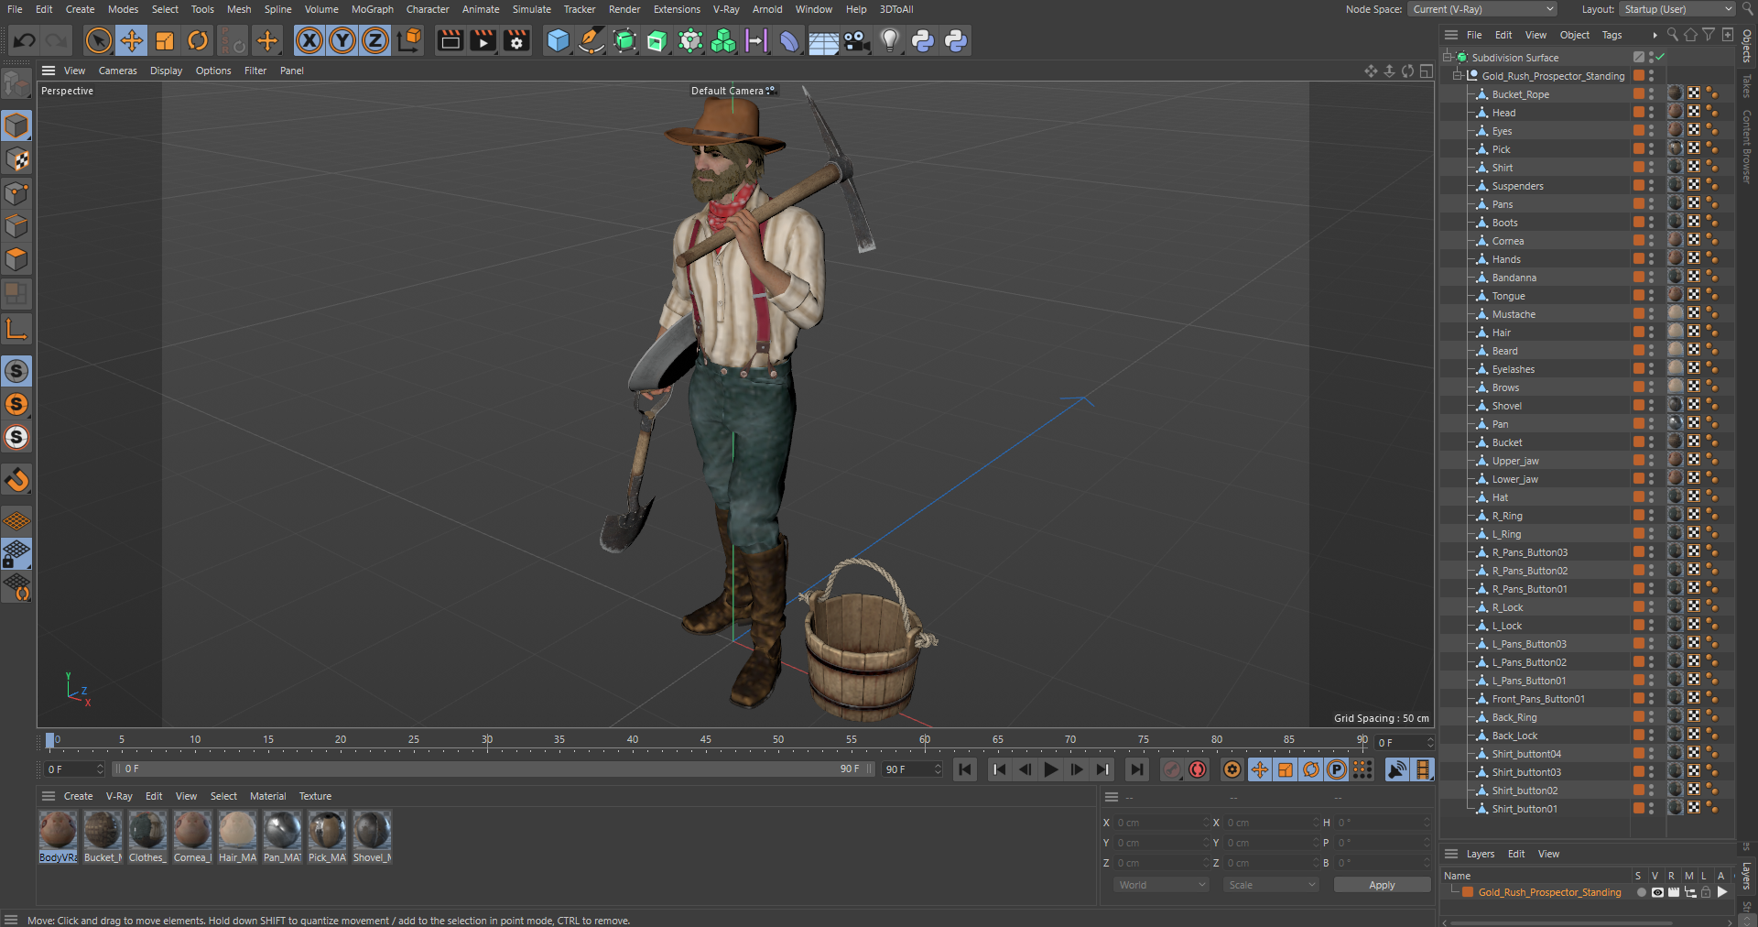This screenshot has height=927, width=1758.
Task: Switch to Texture mode in left toolbar
Action: [16, 159]
